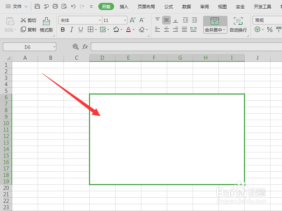Expand the Name Box D6 dropdown

(x=54, y=47)
